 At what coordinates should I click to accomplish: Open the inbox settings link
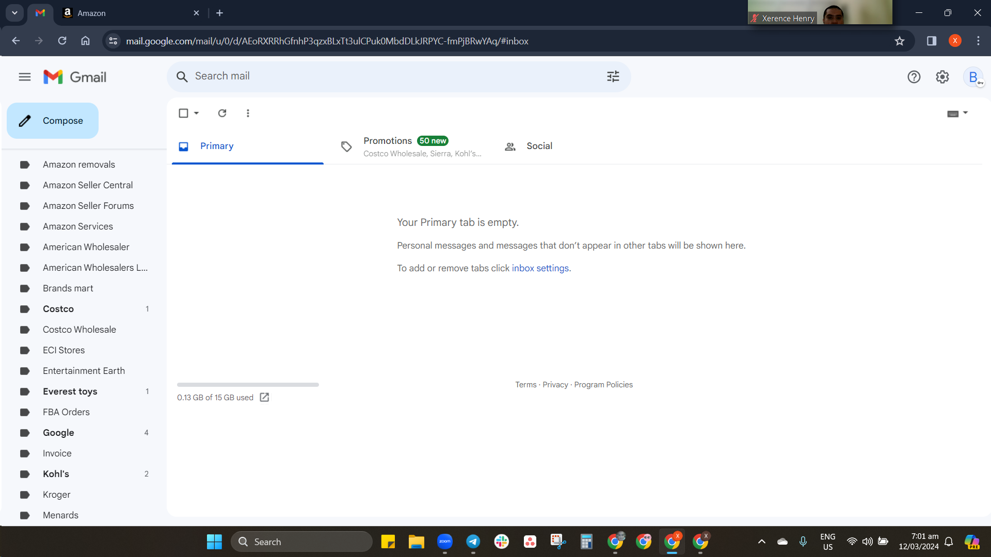pyautogui.click(x=540, y=268)
